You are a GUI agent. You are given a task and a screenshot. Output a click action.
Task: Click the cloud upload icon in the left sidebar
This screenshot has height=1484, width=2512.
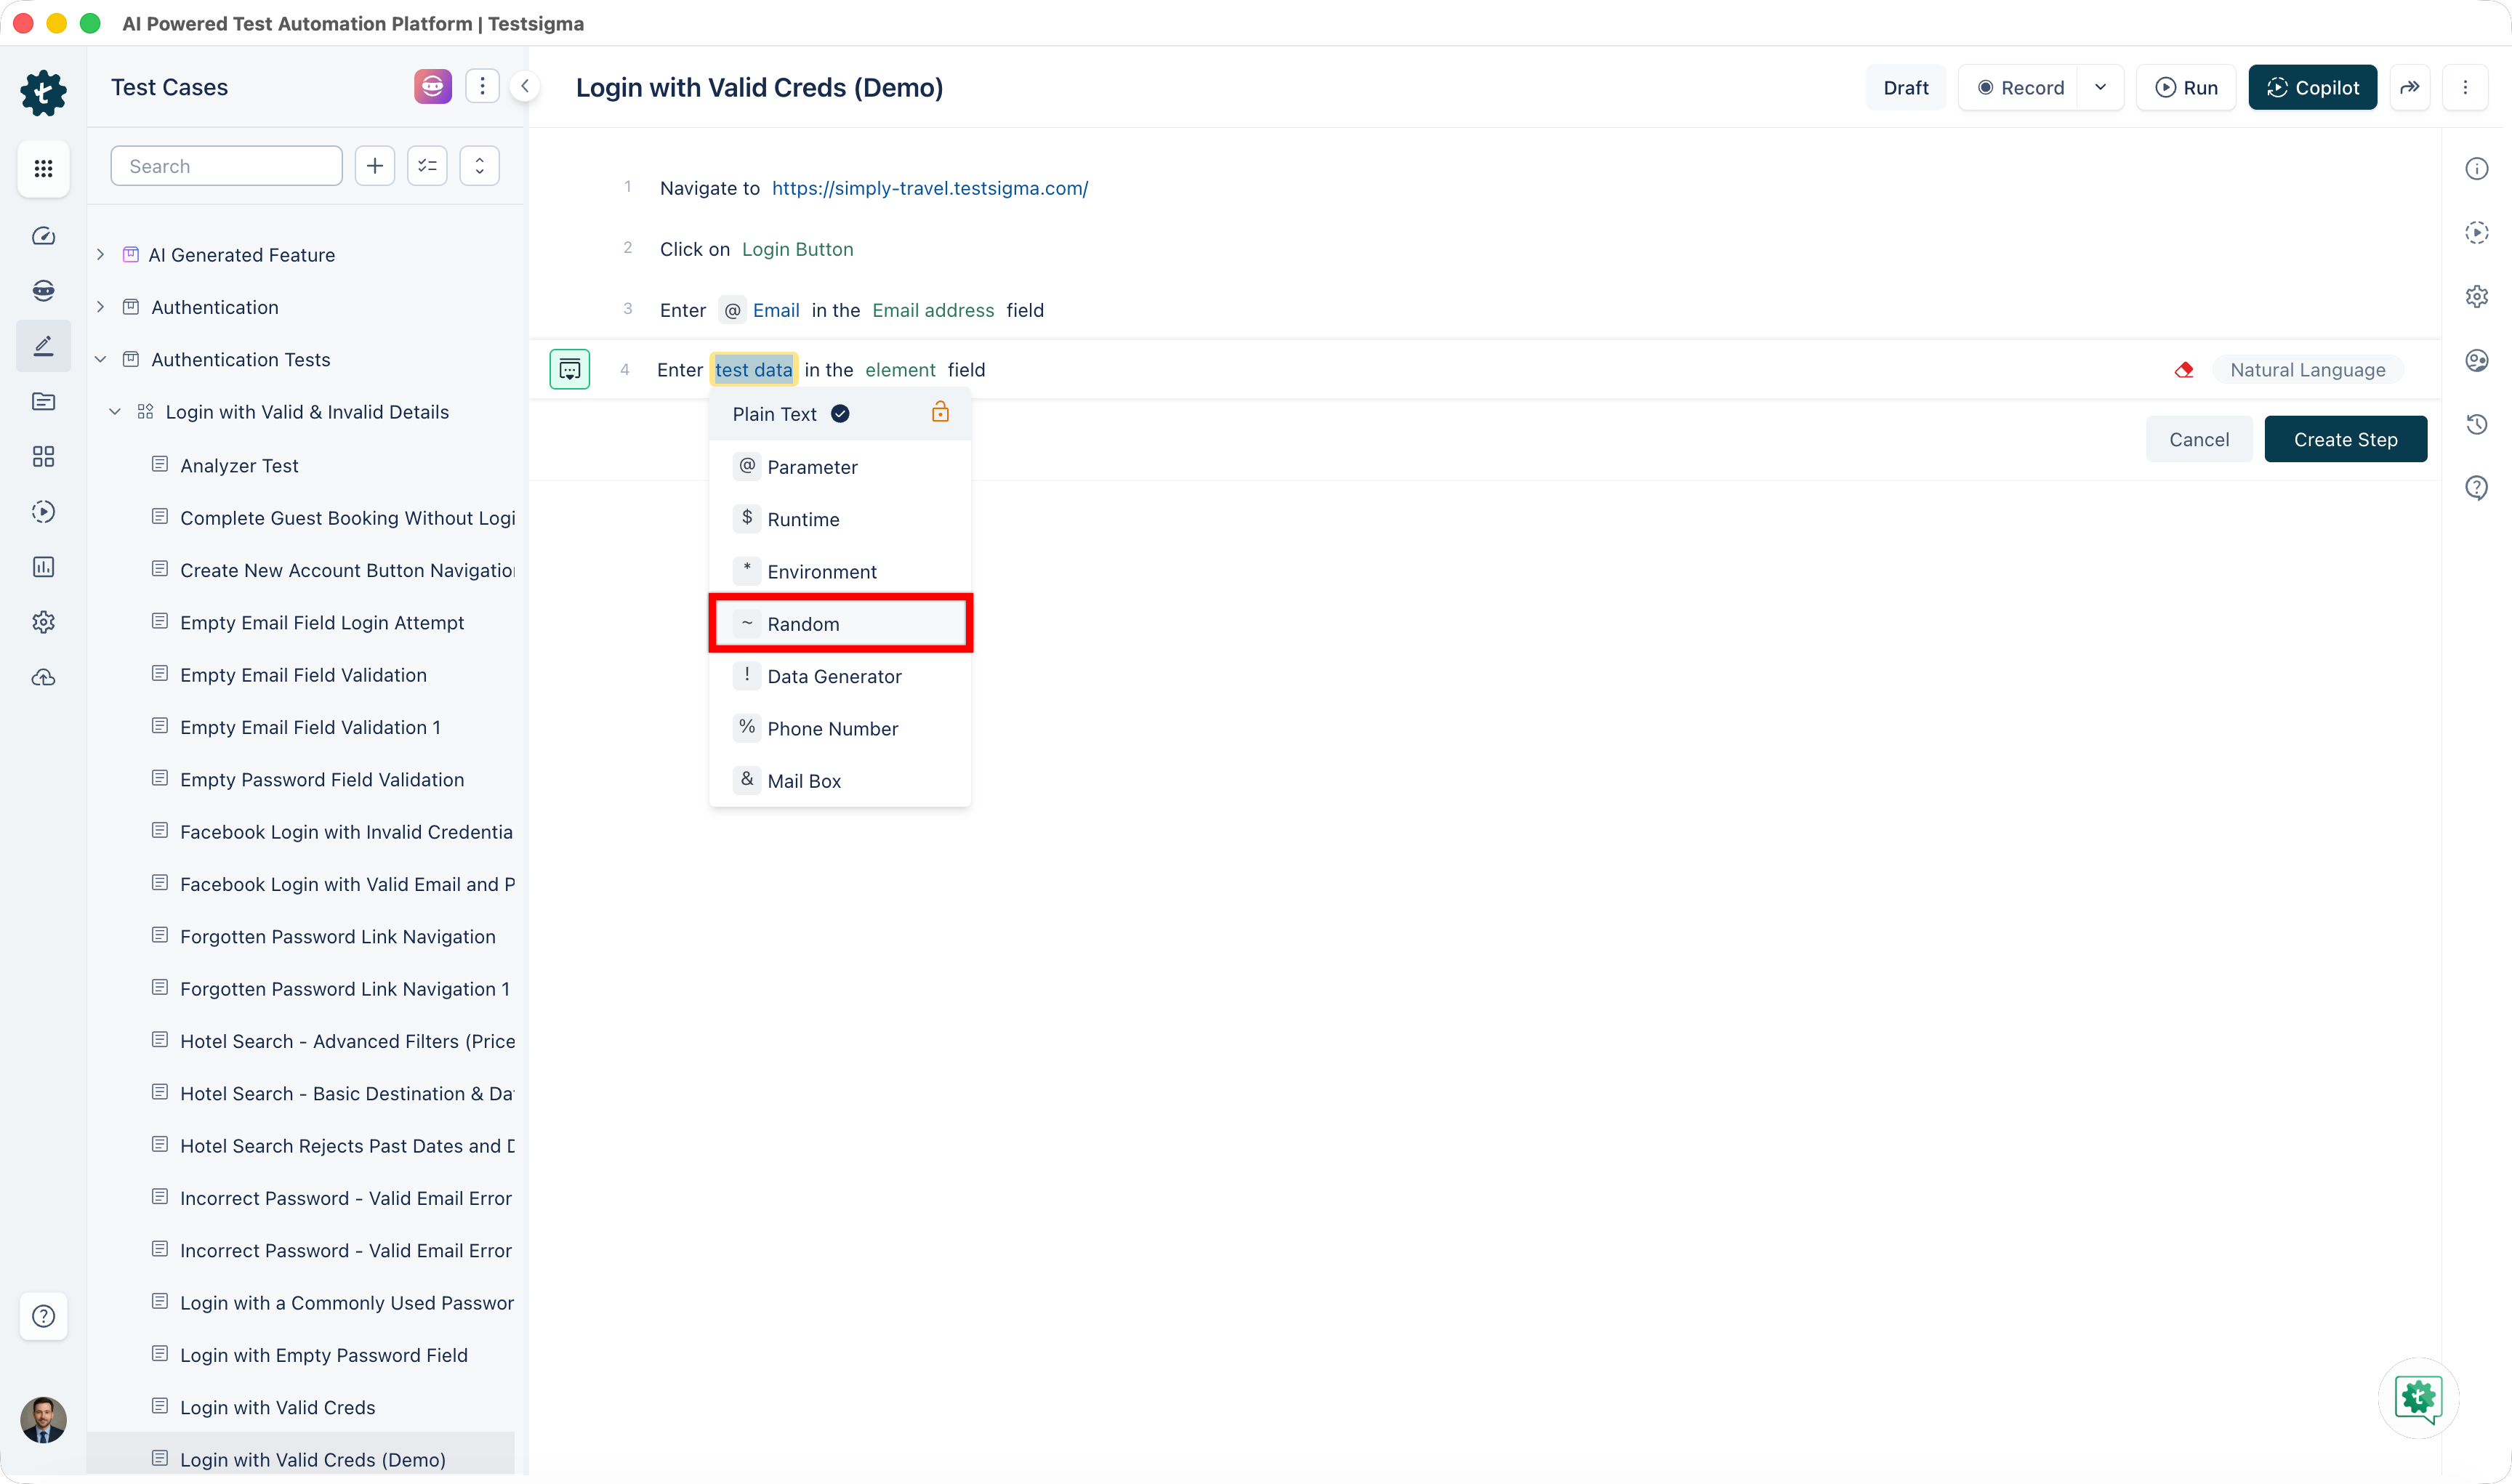[x=43, y=678]
